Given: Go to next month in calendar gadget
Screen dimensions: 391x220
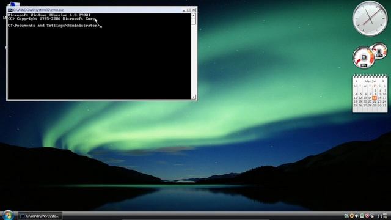Looking at the screenshot, I should tap(383, 81).
